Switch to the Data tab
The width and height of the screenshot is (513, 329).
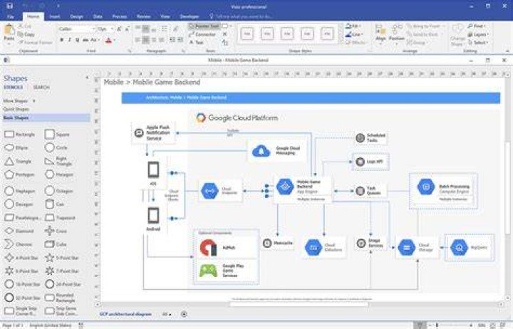tap(98, 16)
